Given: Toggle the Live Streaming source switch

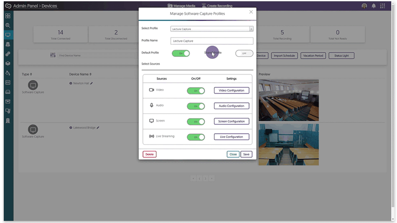Looking at the screenshot, I should click(x=196, y=137).
